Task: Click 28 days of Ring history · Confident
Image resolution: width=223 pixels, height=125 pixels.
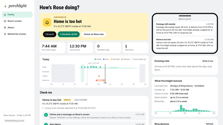Action: pyautogui.click(x=187, y=86)
